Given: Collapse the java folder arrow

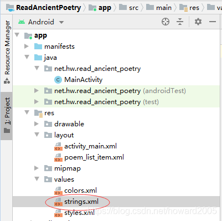Looking at the screenshot, I should [27, 57].
